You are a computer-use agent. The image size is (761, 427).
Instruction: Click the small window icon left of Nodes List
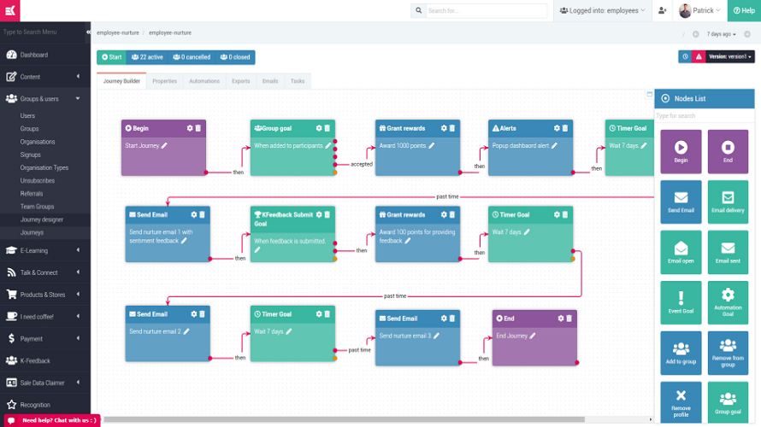tap(649, 94)
